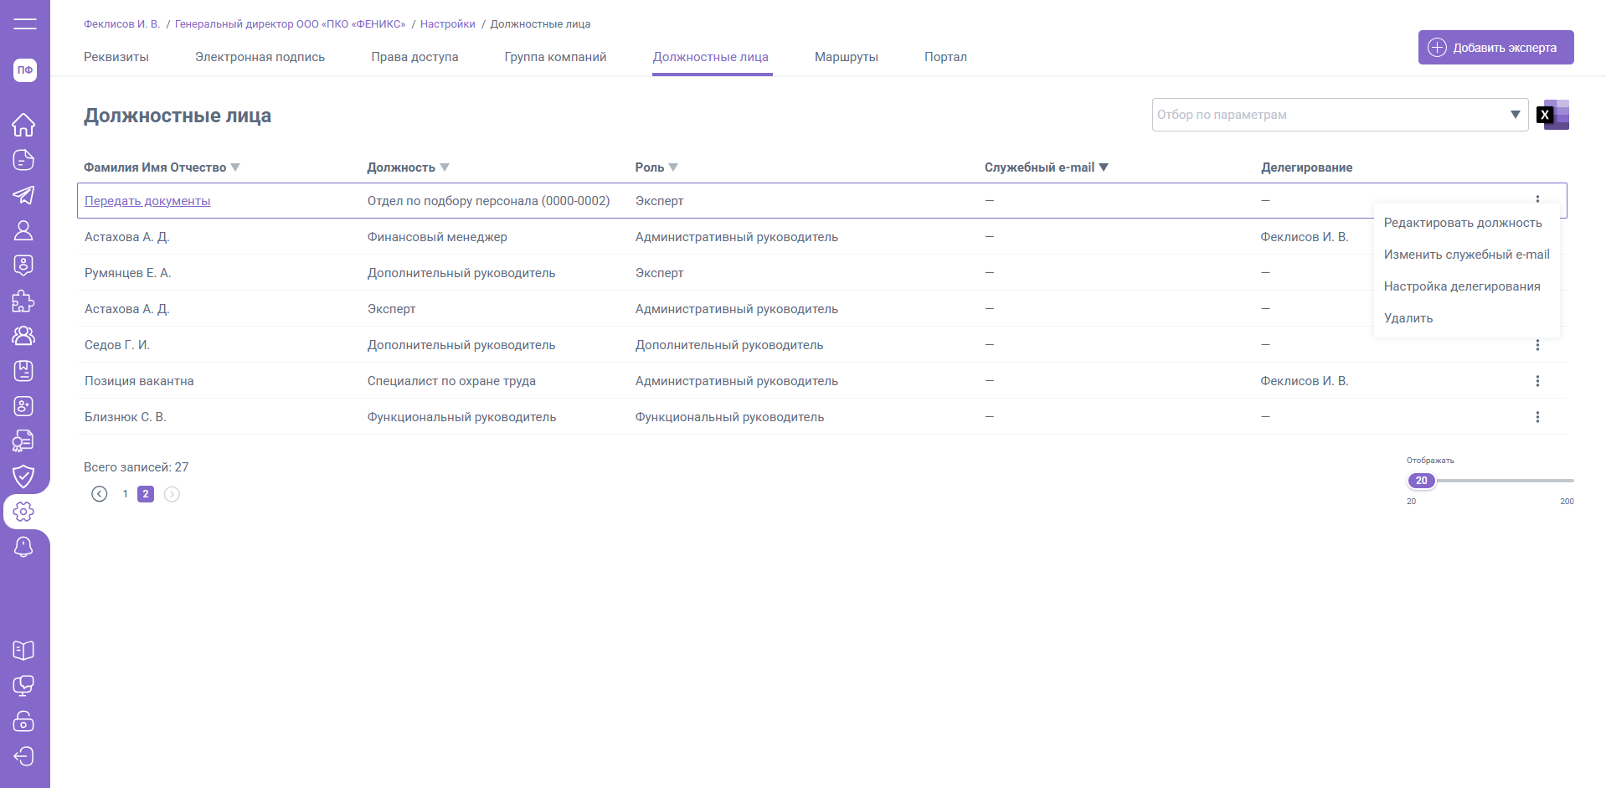1606x788 pixels.
Task: Click Добавить эксперта button
Action: (1495, 48)
